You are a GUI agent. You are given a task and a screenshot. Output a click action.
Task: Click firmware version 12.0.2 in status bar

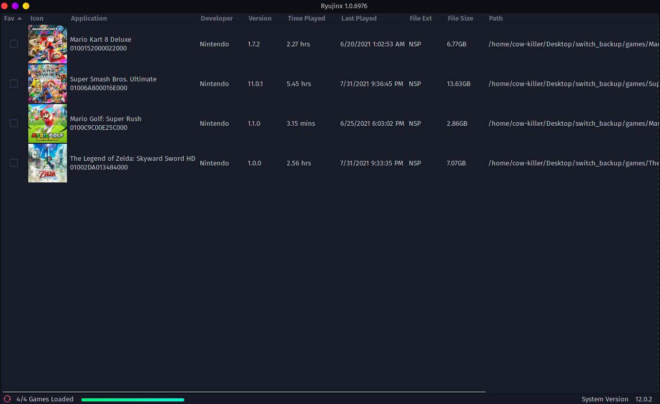[x=644, y=399]
